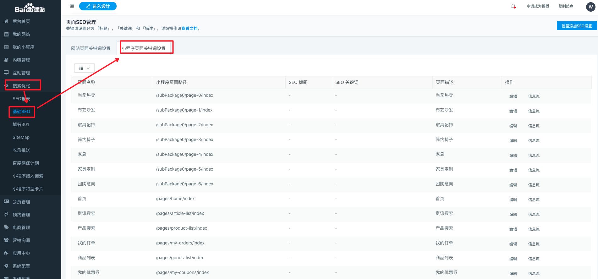Switch to 网站页面关键词设置 tab
Viewport: 598px width, 279px height.
(x=91, y=48)
